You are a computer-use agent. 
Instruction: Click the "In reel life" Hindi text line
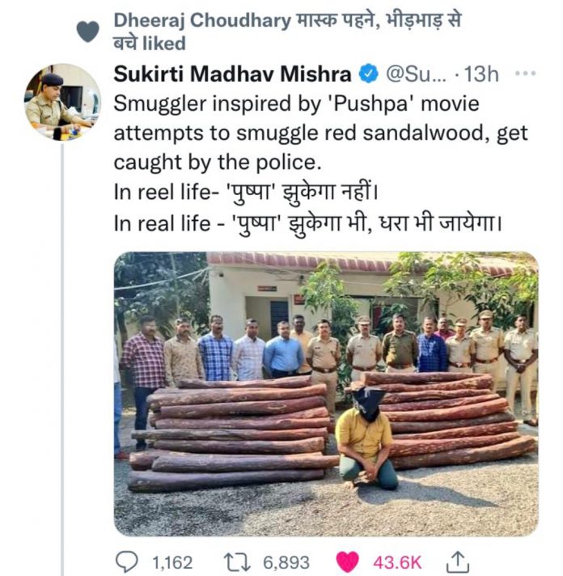pos(267,191)
